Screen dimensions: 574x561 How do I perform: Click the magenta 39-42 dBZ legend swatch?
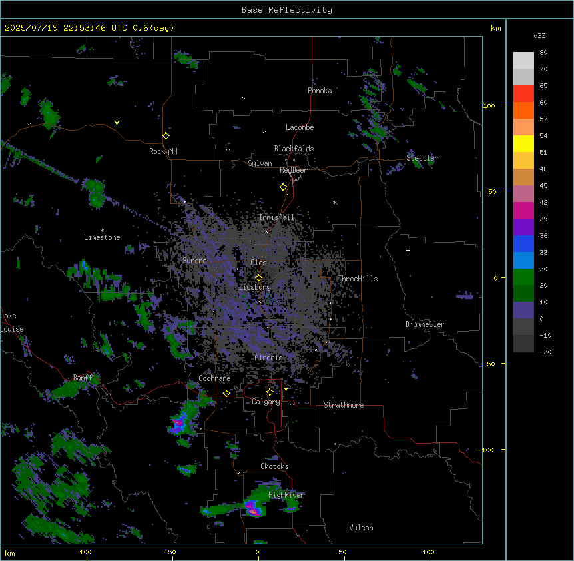[x=523, y=210]
